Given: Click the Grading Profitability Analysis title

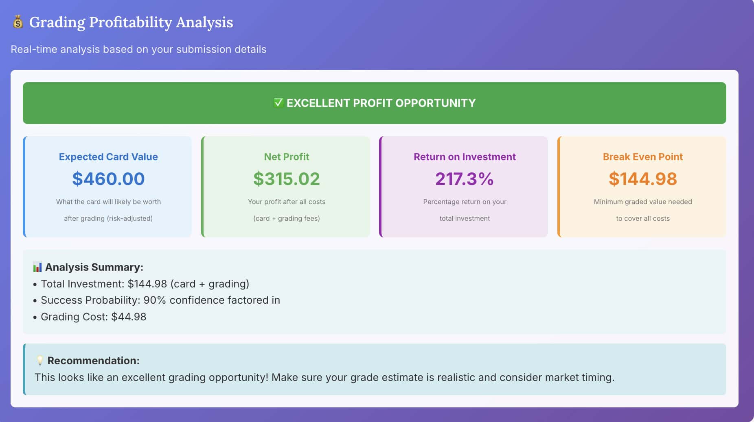Looking at the screenshot, I should click(131, 23).
